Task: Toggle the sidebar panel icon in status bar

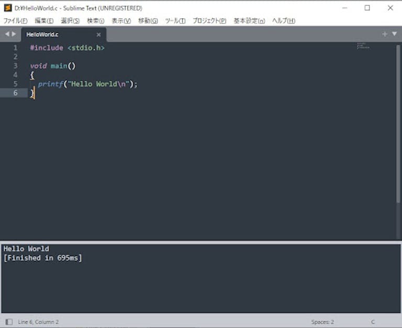Action: tap(9, 322)
